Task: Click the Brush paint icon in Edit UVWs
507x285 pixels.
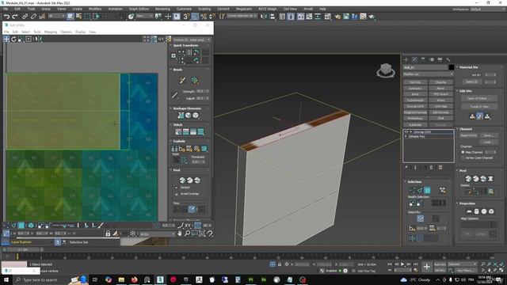Action: [182, 80]
